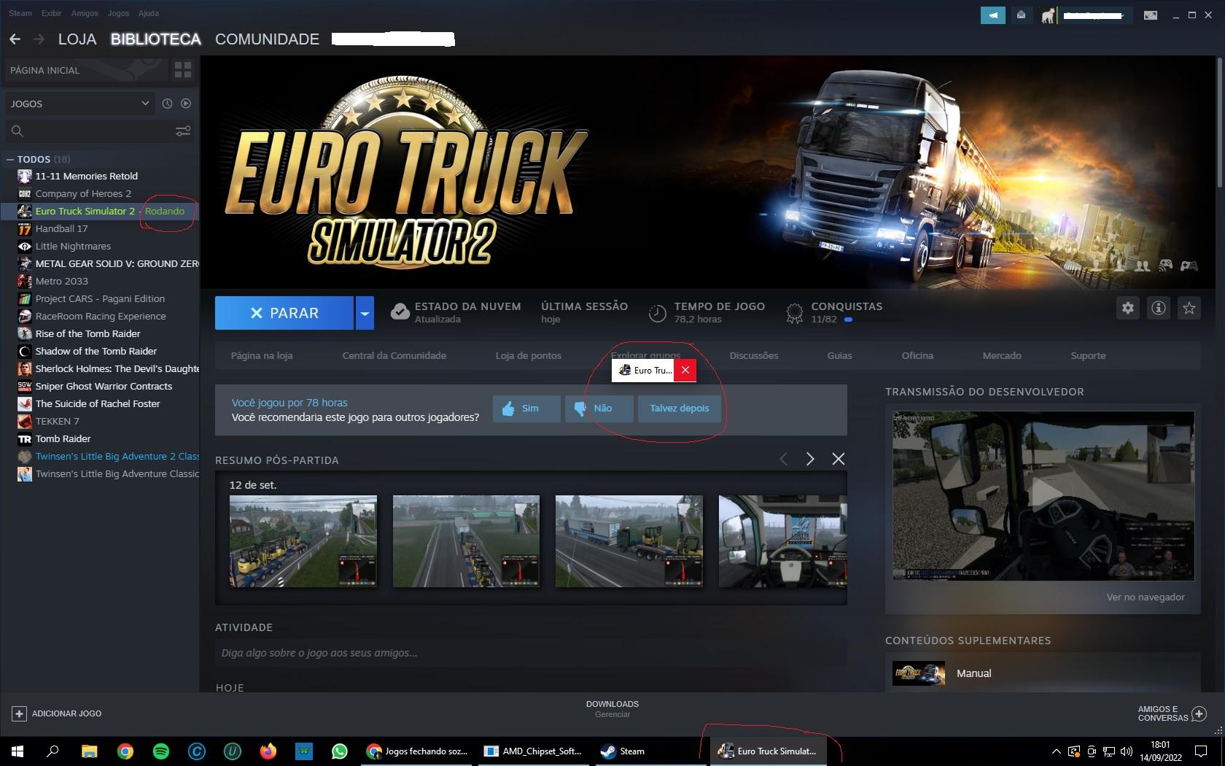Open Discussões tab
Viewport: 1225px width, 766px height.
coord(754,355)
